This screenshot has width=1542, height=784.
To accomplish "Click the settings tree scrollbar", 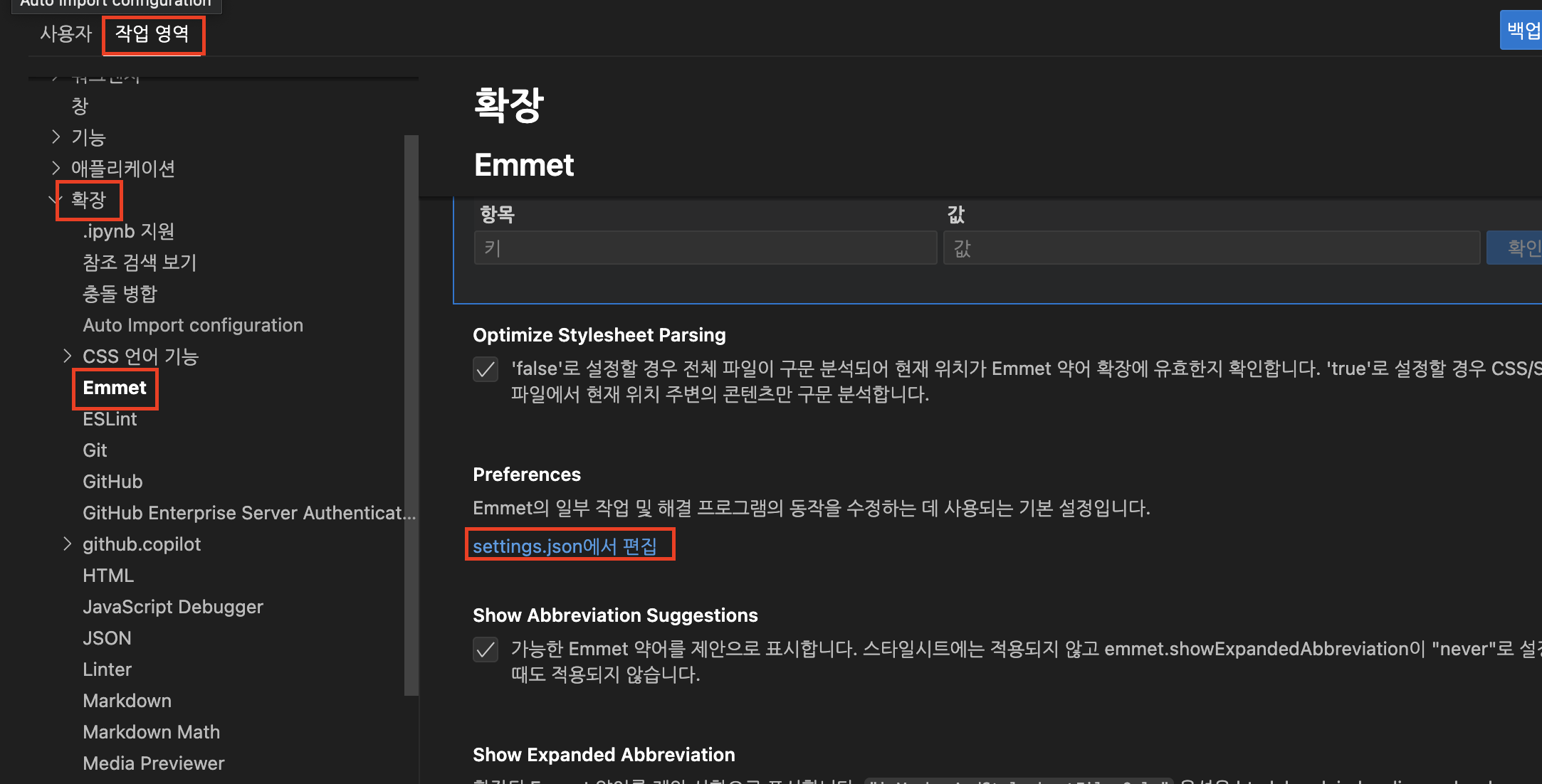I will (x=411, y=413).
